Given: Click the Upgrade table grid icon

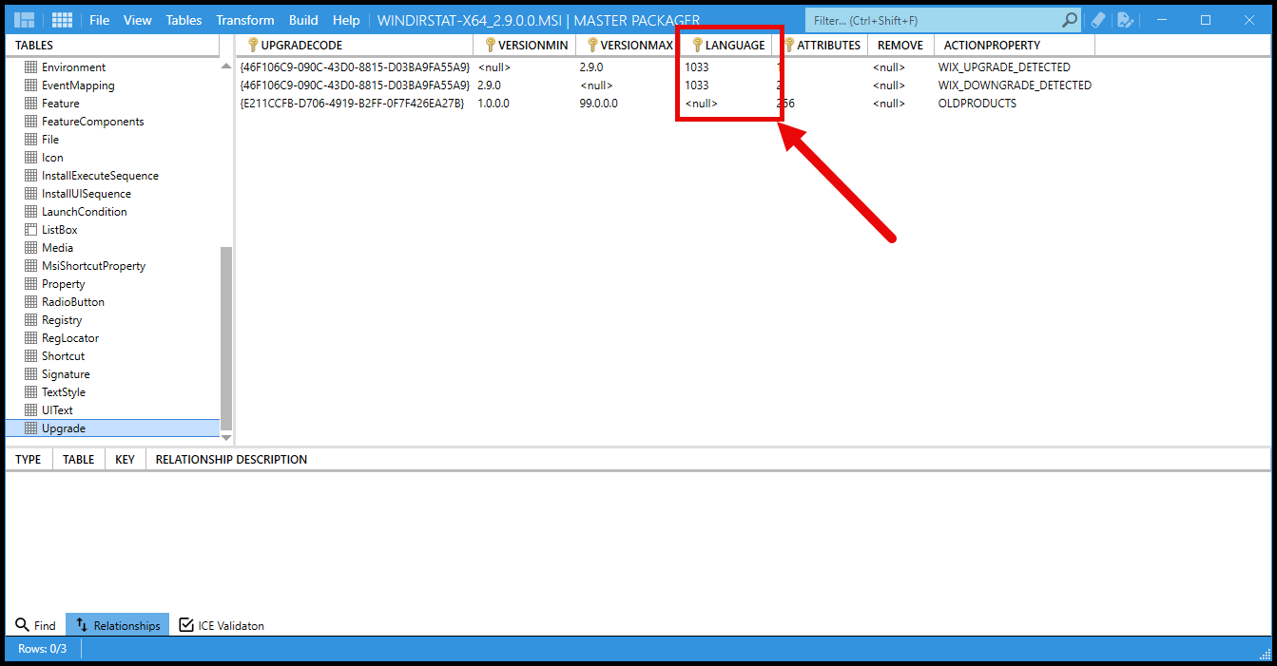Looking at the screenshot, I should [30, 428].
